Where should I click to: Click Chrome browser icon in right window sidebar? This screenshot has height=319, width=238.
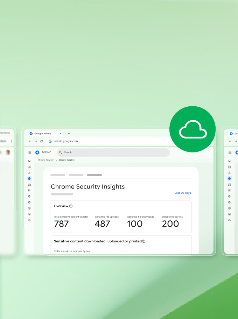(x=230, y=178)
